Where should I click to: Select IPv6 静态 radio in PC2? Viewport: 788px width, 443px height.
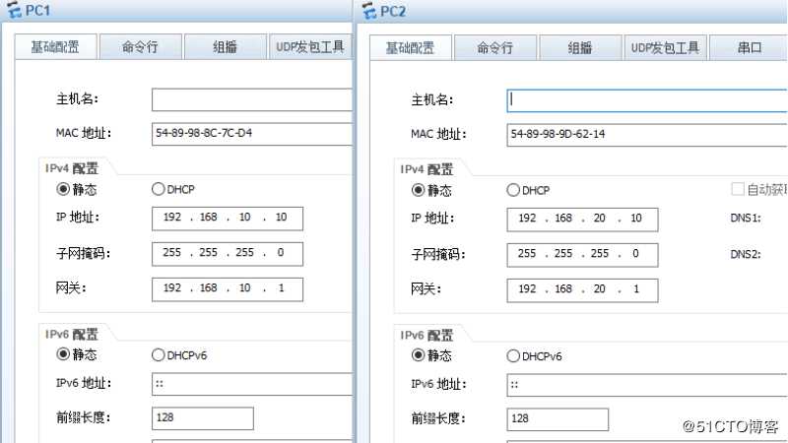coord(418,355)
